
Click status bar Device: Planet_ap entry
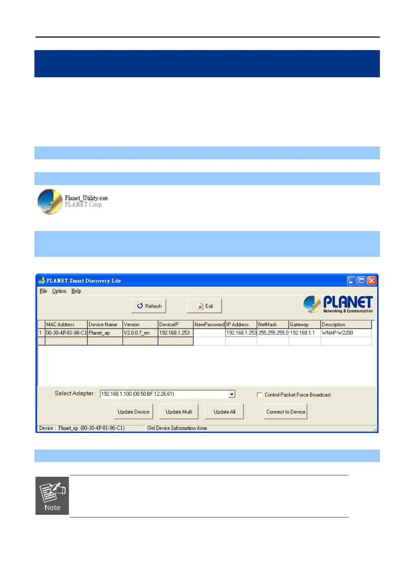tap(82, 428)
